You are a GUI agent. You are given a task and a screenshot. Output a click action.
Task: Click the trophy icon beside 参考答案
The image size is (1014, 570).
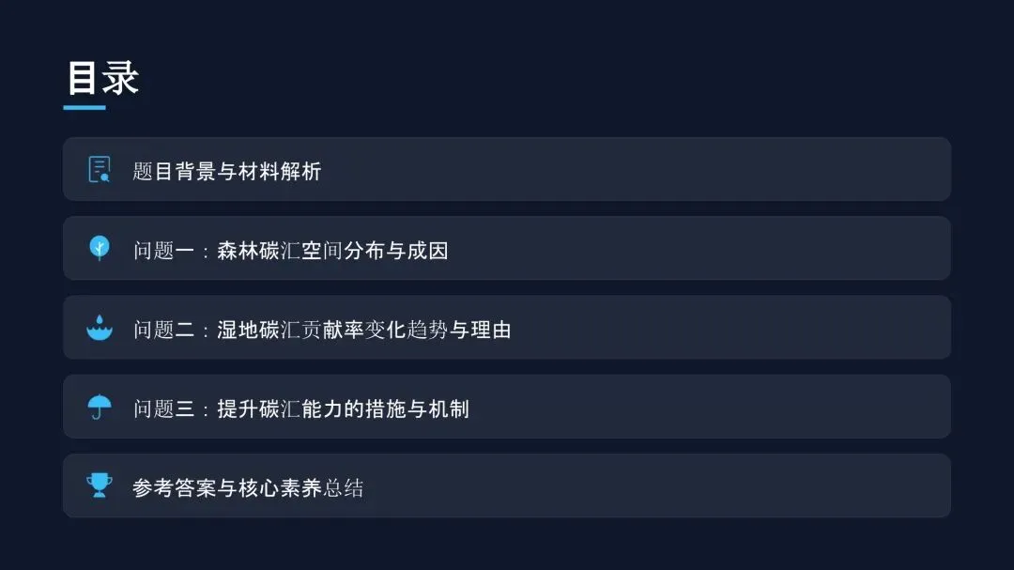[x=99, y=485]
